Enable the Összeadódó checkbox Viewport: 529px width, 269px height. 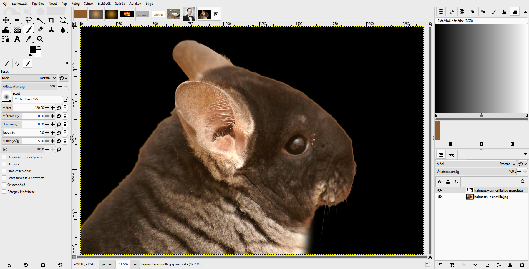(4, 185)
